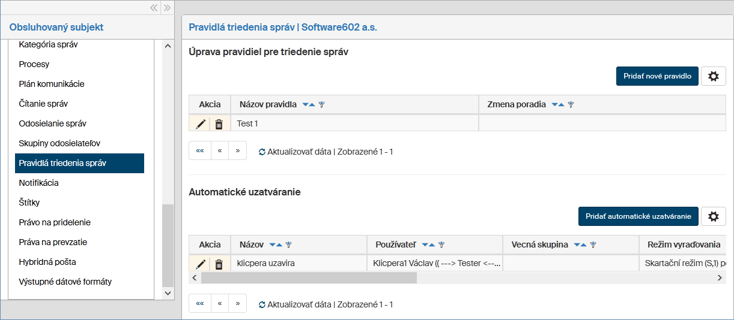Open Skupiny odosielateľov in sidebar
The width and height of the screenshot is (734, 320).
point(59,143)
